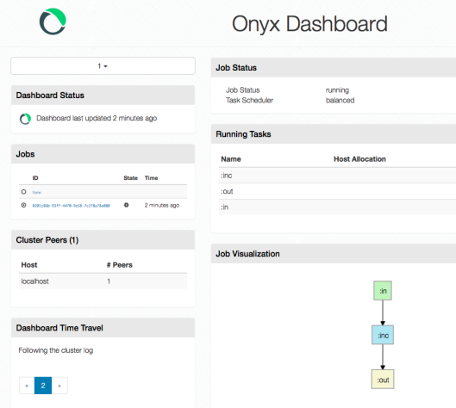The image size is (456, 408).
Task: Click the :inc row in Running Tasks
Action: (337, 176)
